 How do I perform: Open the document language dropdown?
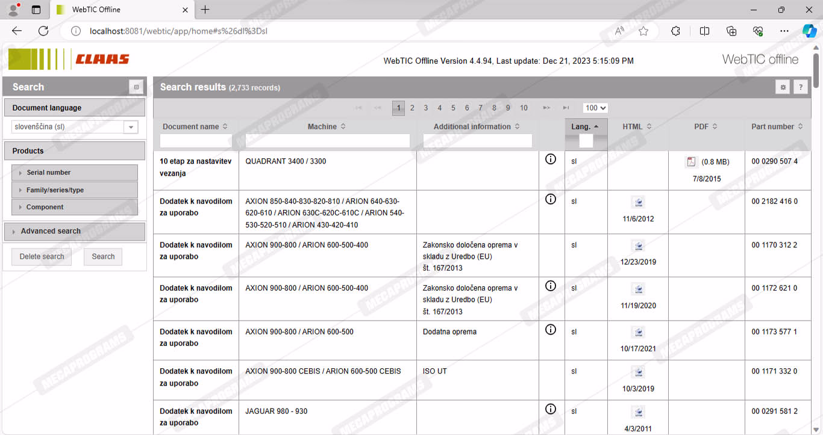(131, 127)
